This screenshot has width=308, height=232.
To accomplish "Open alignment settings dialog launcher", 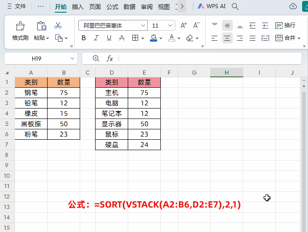I will point(304,46).
